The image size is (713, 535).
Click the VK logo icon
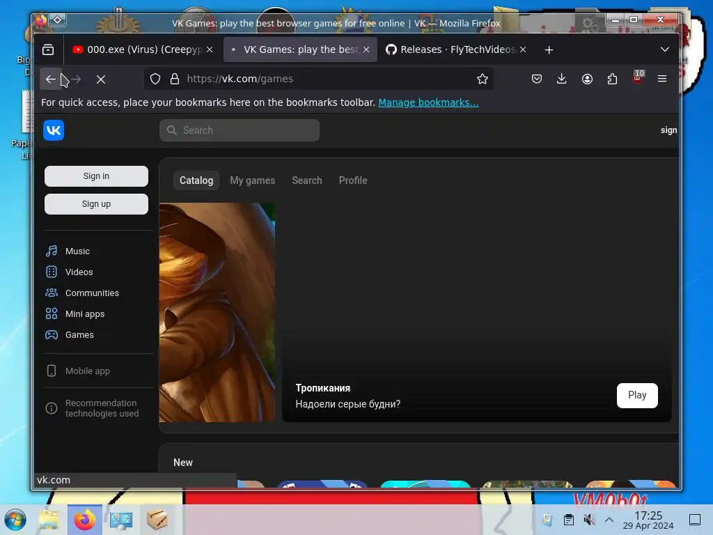(x=54, y=130)
